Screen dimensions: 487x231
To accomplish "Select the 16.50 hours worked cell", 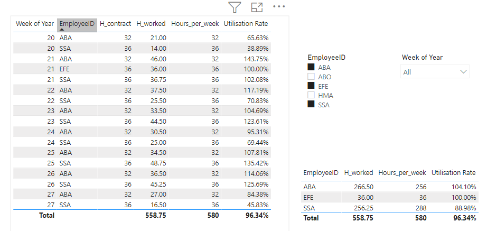I will [158, 205].
